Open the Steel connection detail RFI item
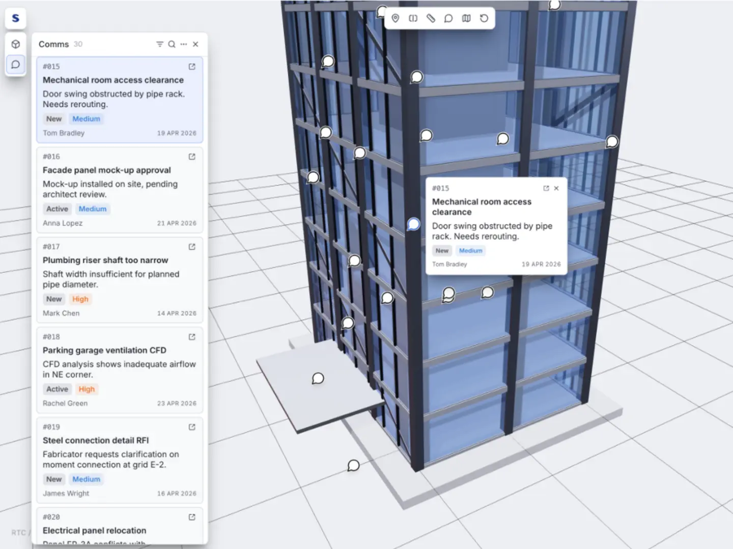Image resolution: width=733 pixels, height=549 pixels. 120,460
